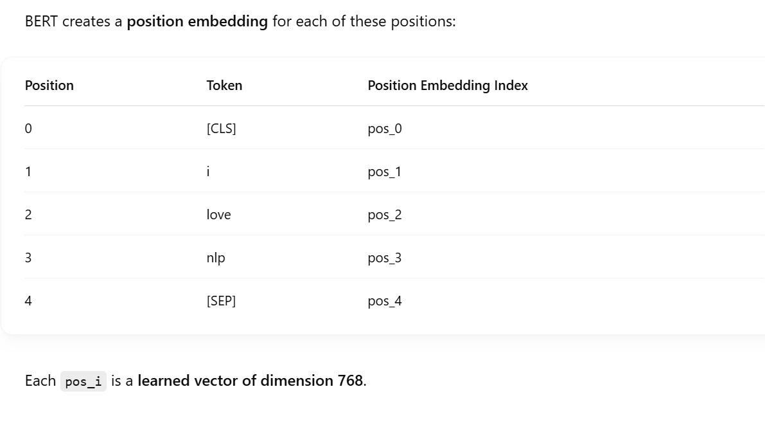Click the inline code 'pos_i' snippet

tap(84, 381)
